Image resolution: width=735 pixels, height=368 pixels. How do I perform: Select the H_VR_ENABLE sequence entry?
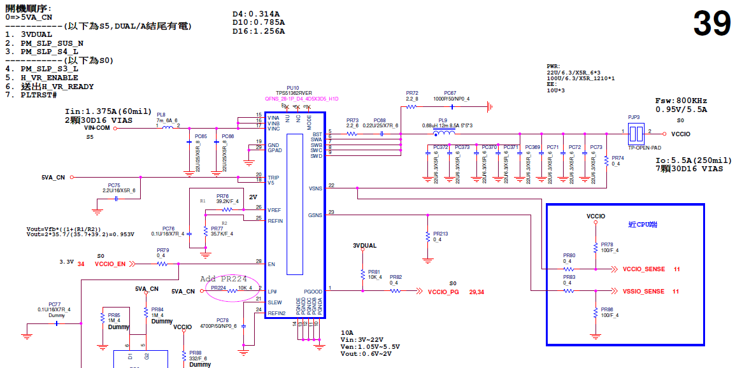[x=49, y=78]
